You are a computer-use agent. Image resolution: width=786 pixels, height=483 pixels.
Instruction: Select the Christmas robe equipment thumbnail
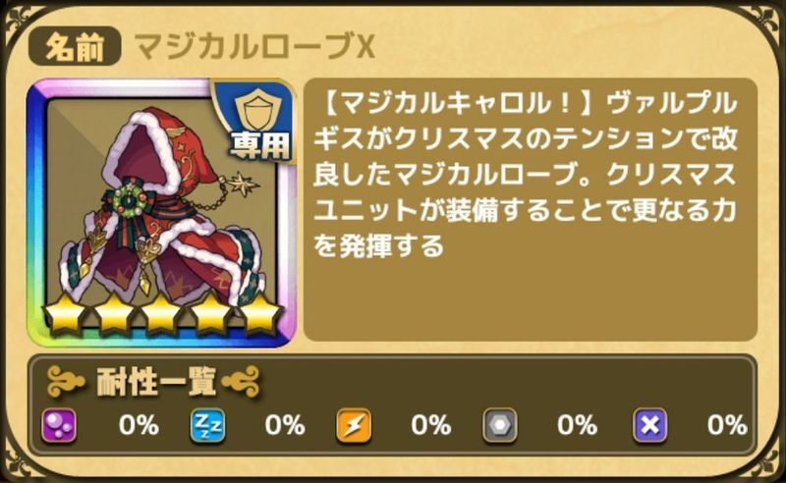click(x=161, y=212)
